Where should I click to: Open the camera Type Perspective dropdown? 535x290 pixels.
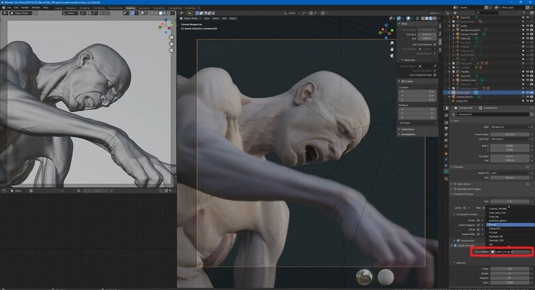click(508, 126)
